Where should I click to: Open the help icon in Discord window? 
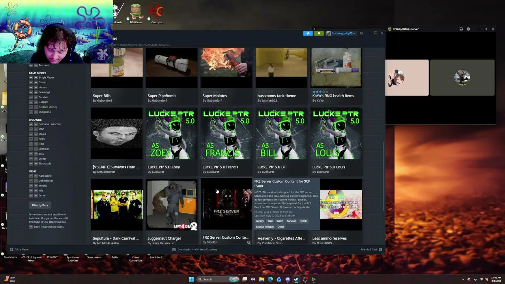[468, 29]
